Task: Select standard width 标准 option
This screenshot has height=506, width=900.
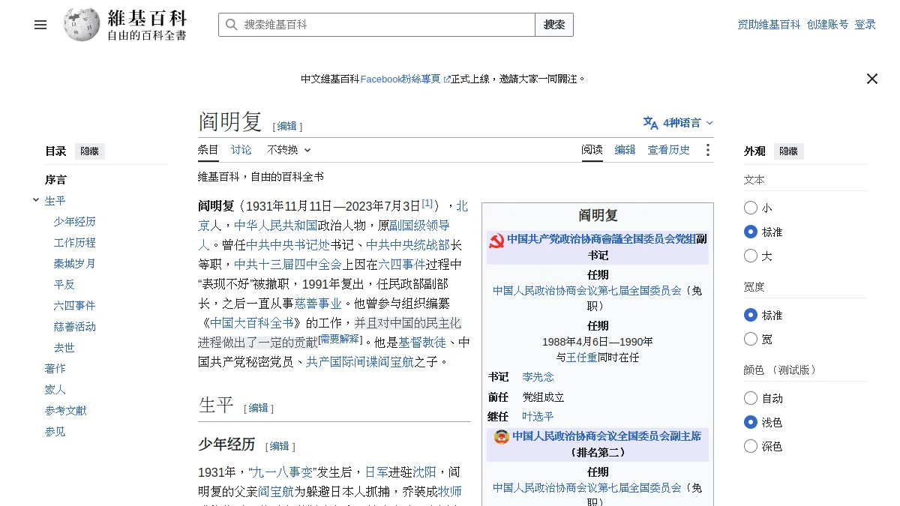Action: pyautogui.click(x=751, y=315)
